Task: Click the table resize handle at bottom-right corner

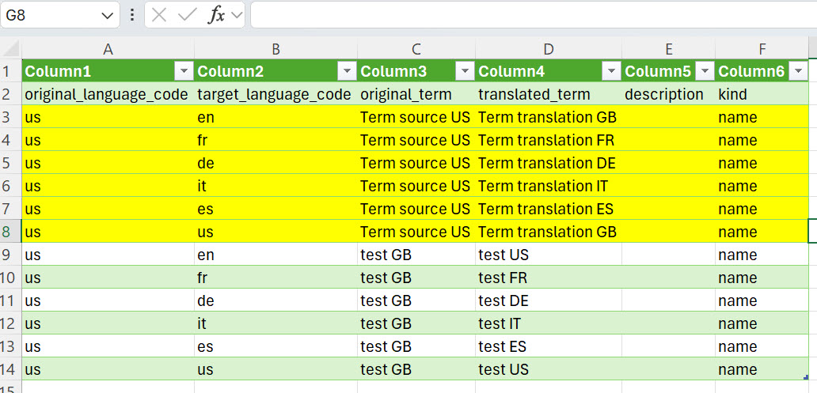Action: click(x=807, y=377)
